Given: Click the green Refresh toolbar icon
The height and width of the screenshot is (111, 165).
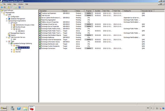Looking at the screenshot, I should click(16, 7).
